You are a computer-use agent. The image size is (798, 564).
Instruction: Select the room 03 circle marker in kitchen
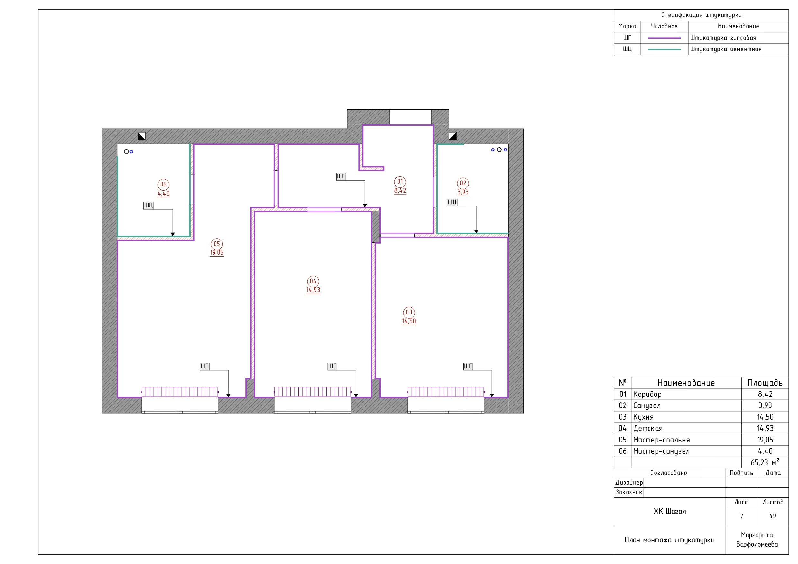pyautogui.click(x=409, y=313)
